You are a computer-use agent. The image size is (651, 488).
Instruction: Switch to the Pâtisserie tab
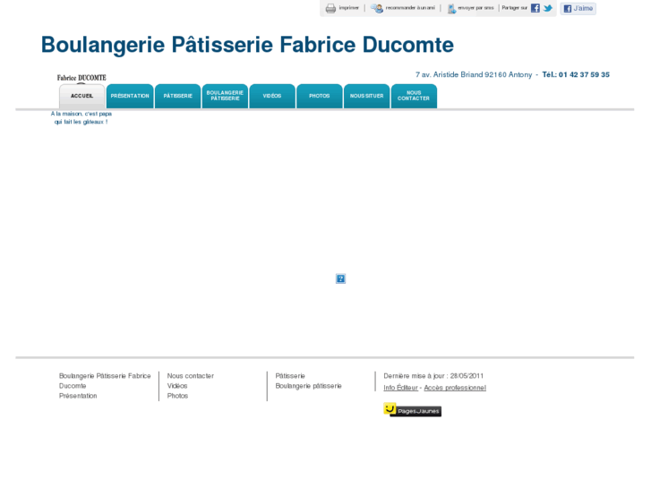tap(177, 96)
